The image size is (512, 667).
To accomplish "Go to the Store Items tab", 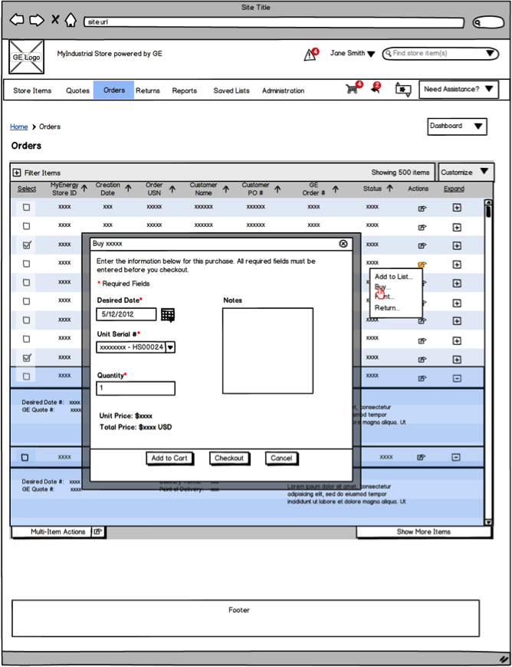I will [x=32, y=90].
